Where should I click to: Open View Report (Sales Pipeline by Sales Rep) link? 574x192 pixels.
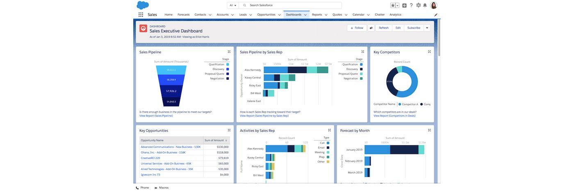pyautogui.click(x=264, y=116)
